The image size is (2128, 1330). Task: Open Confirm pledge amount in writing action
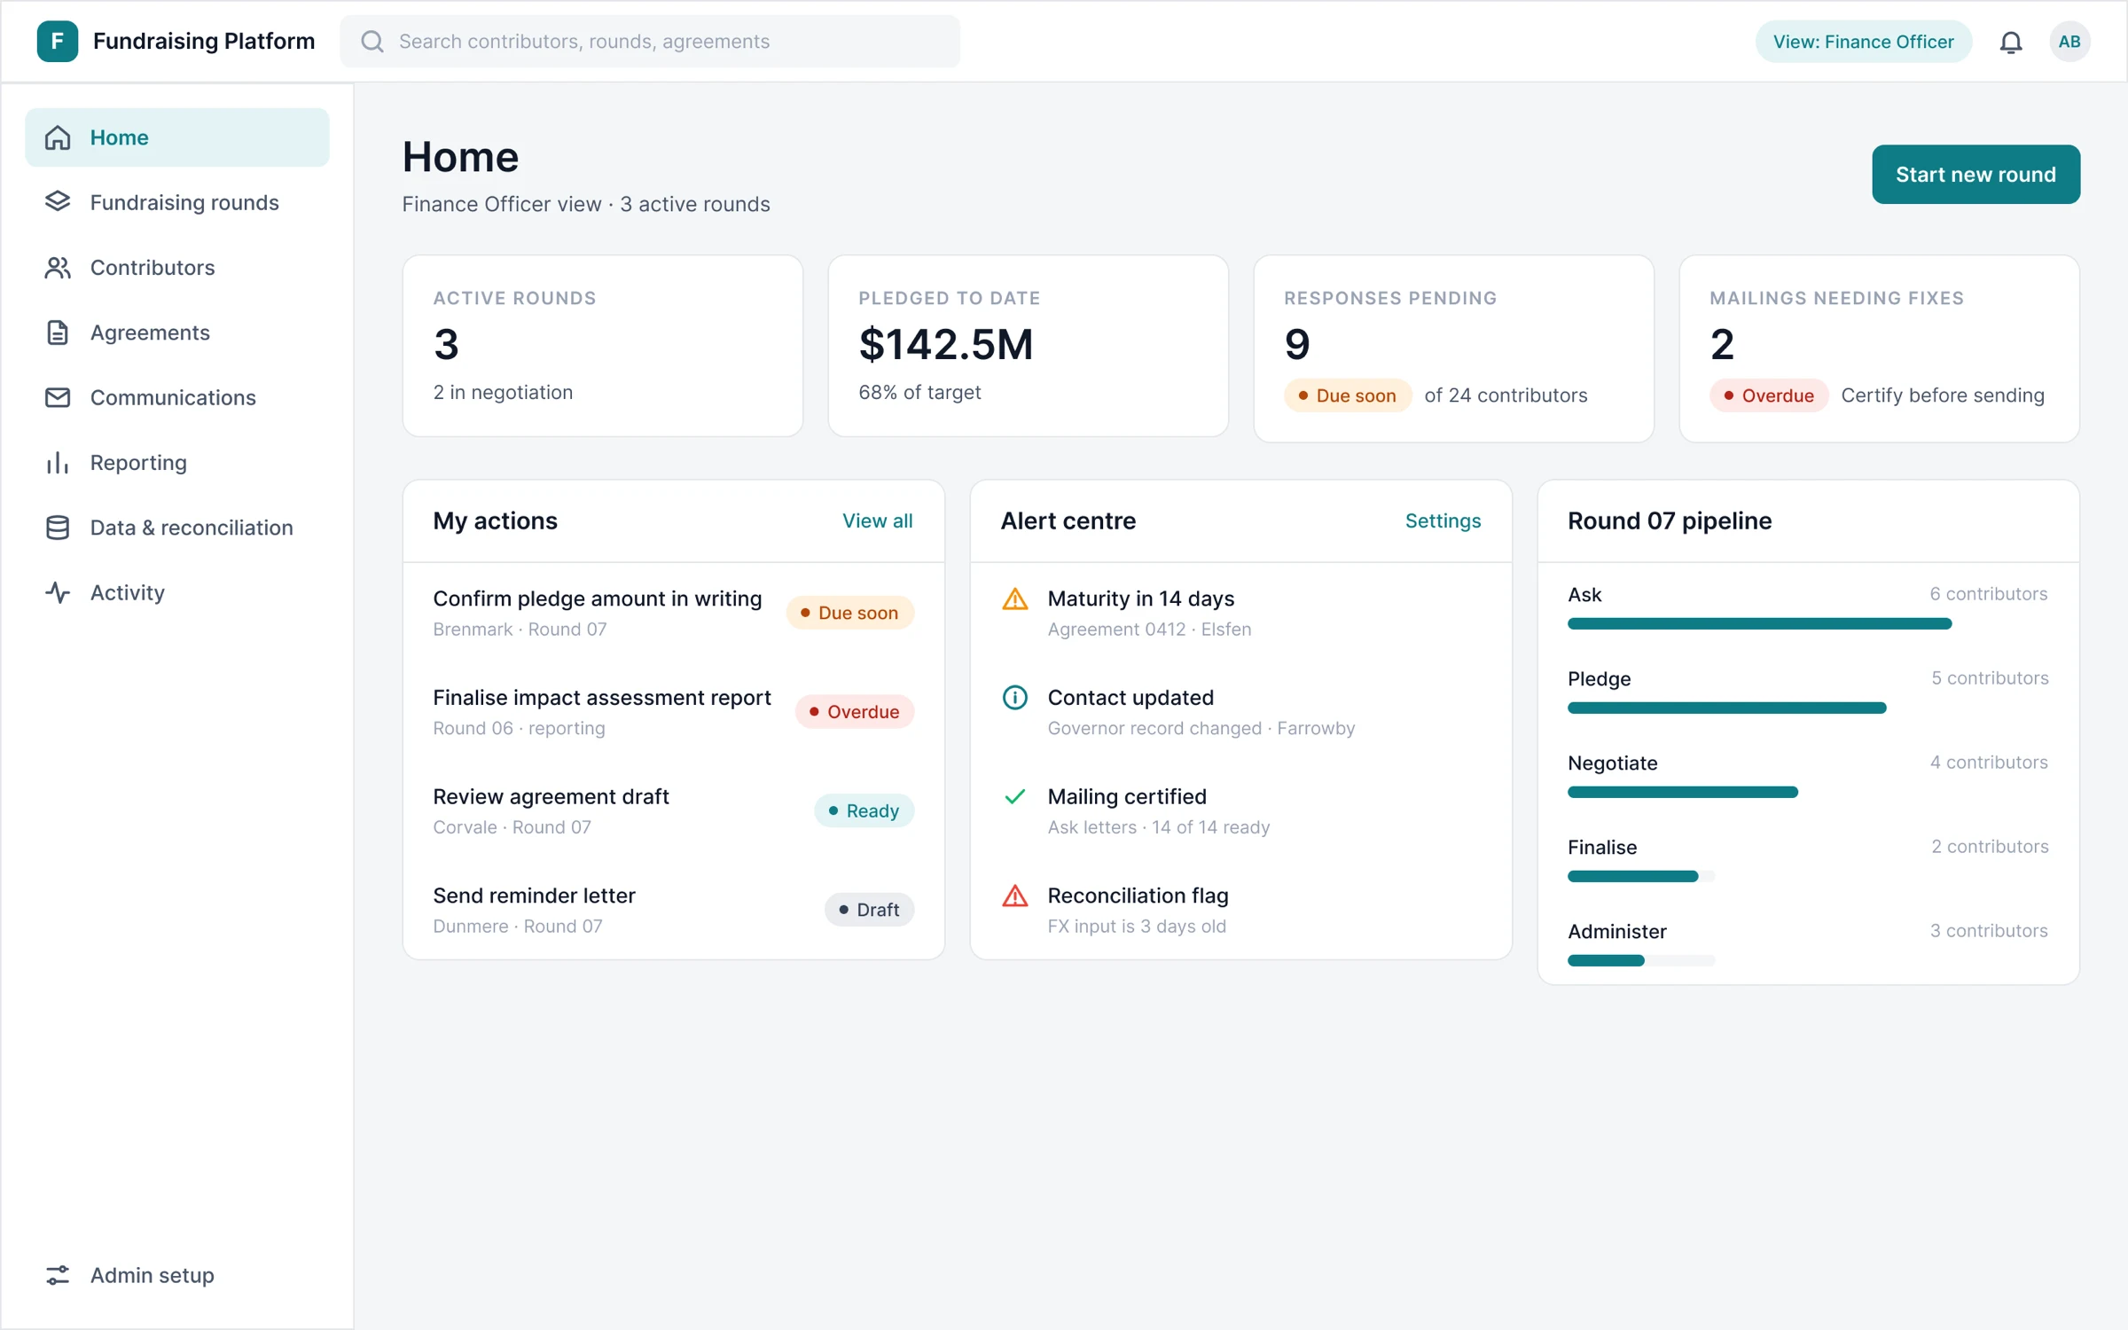[x=673, y=613]
